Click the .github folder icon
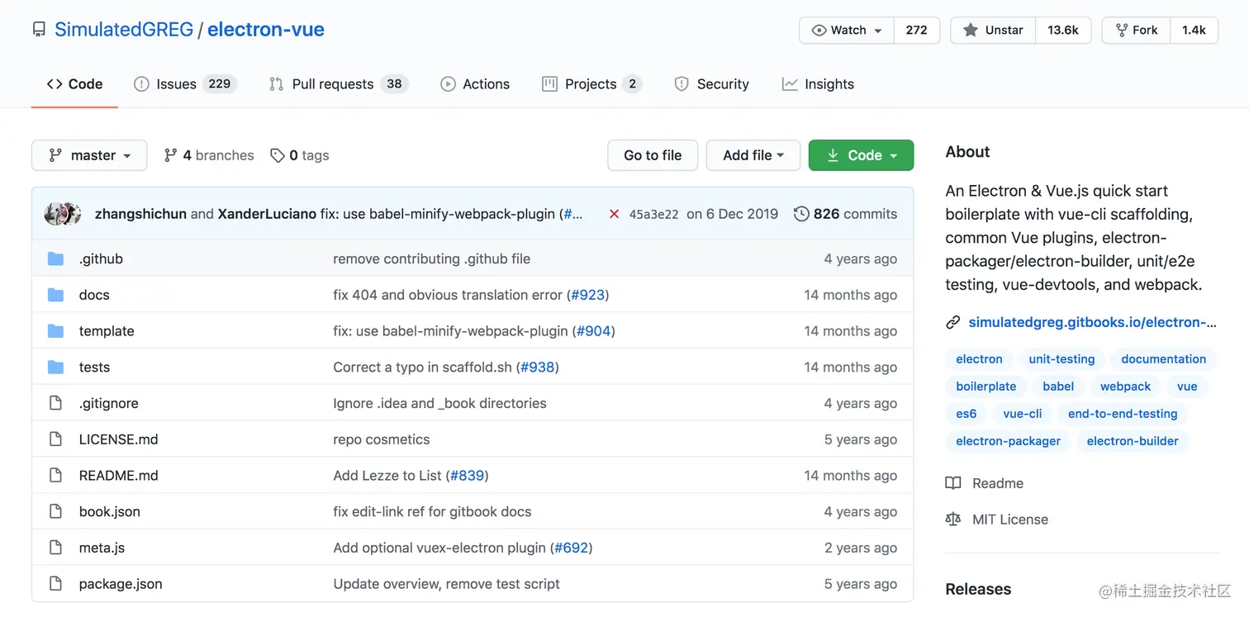 point(55,259)
